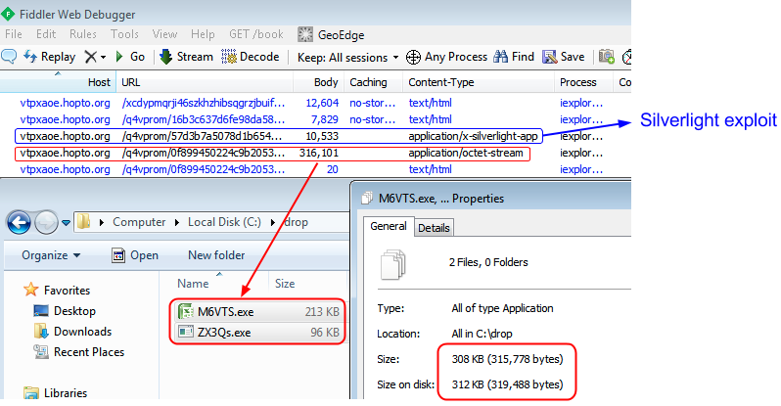Click the Open button in Explorer toolbar
This screenshot has width=781, height=406.
pyautogui.click(x=135, y=255)
